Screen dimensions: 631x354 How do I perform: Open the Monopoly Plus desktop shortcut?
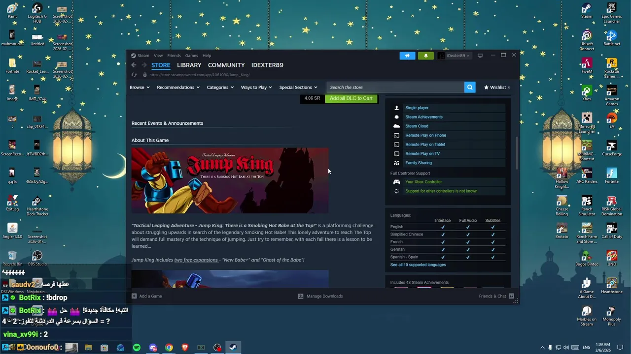(612, 316)
